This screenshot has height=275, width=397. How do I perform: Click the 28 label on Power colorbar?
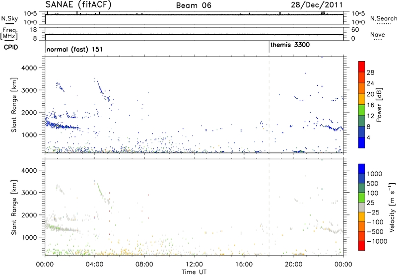[370, 72]
